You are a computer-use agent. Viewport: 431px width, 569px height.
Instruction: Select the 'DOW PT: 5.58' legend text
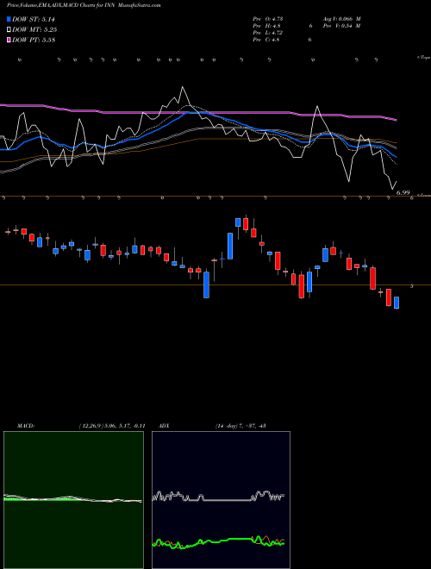(34, 40)
